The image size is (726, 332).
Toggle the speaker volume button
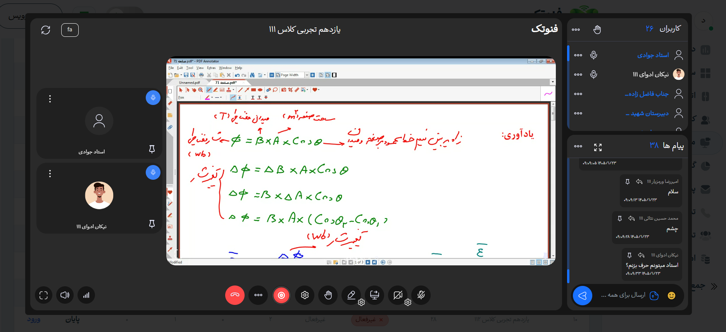pyautogui.click(x=65, y=295)
